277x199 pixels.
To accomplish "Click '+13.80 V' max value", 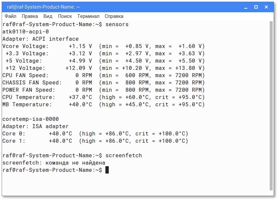I will (188, 68).
